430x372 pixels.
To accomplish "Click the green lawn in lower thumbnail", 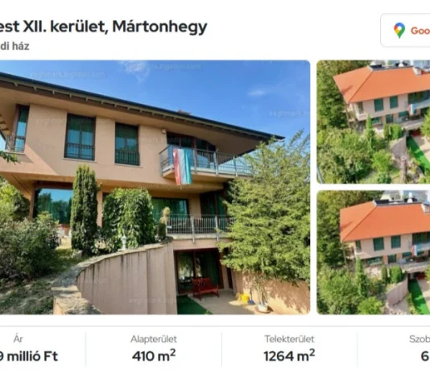I will point(417,296).
